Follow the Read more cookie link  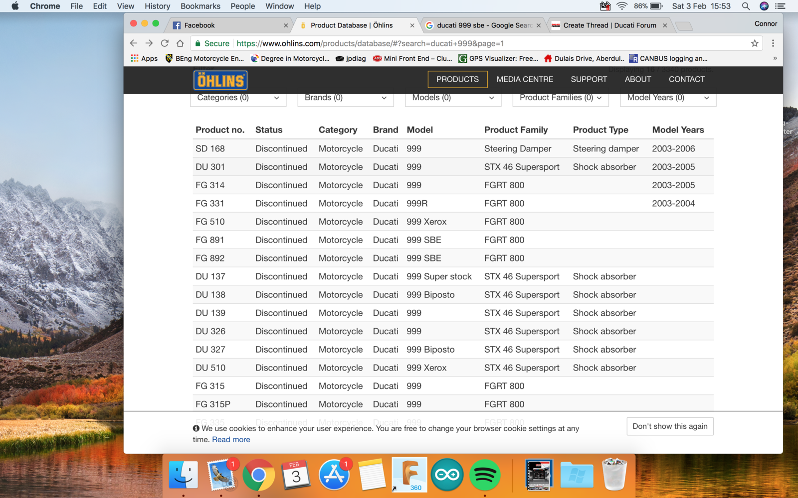click(231, 439)
